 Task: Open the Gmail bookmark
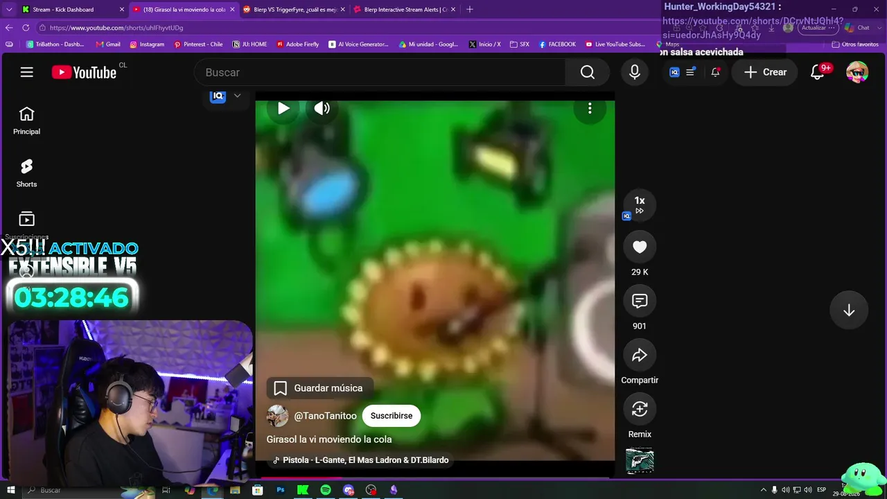108,44
